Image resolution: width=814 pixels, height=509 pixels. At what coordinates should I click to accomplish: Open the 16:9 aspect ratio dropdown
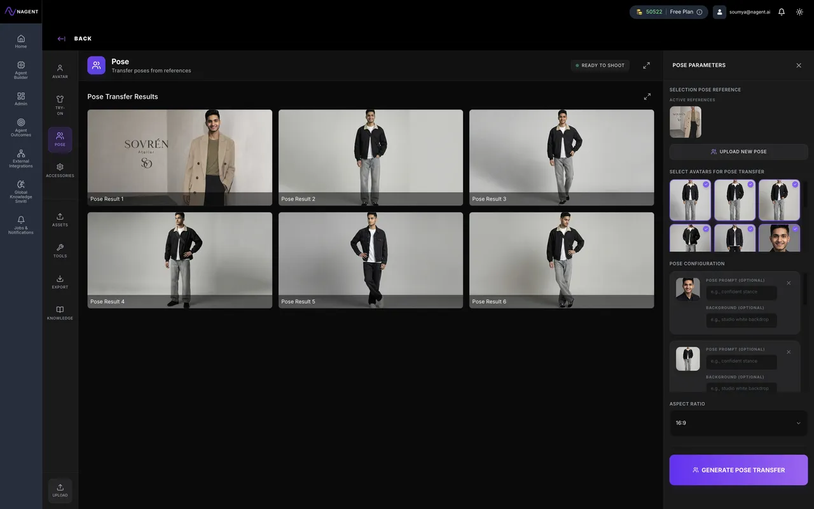[738, 423]
